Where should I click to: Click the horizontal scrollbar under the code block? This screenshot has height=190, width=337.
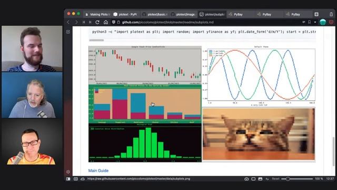pos(96,40)
